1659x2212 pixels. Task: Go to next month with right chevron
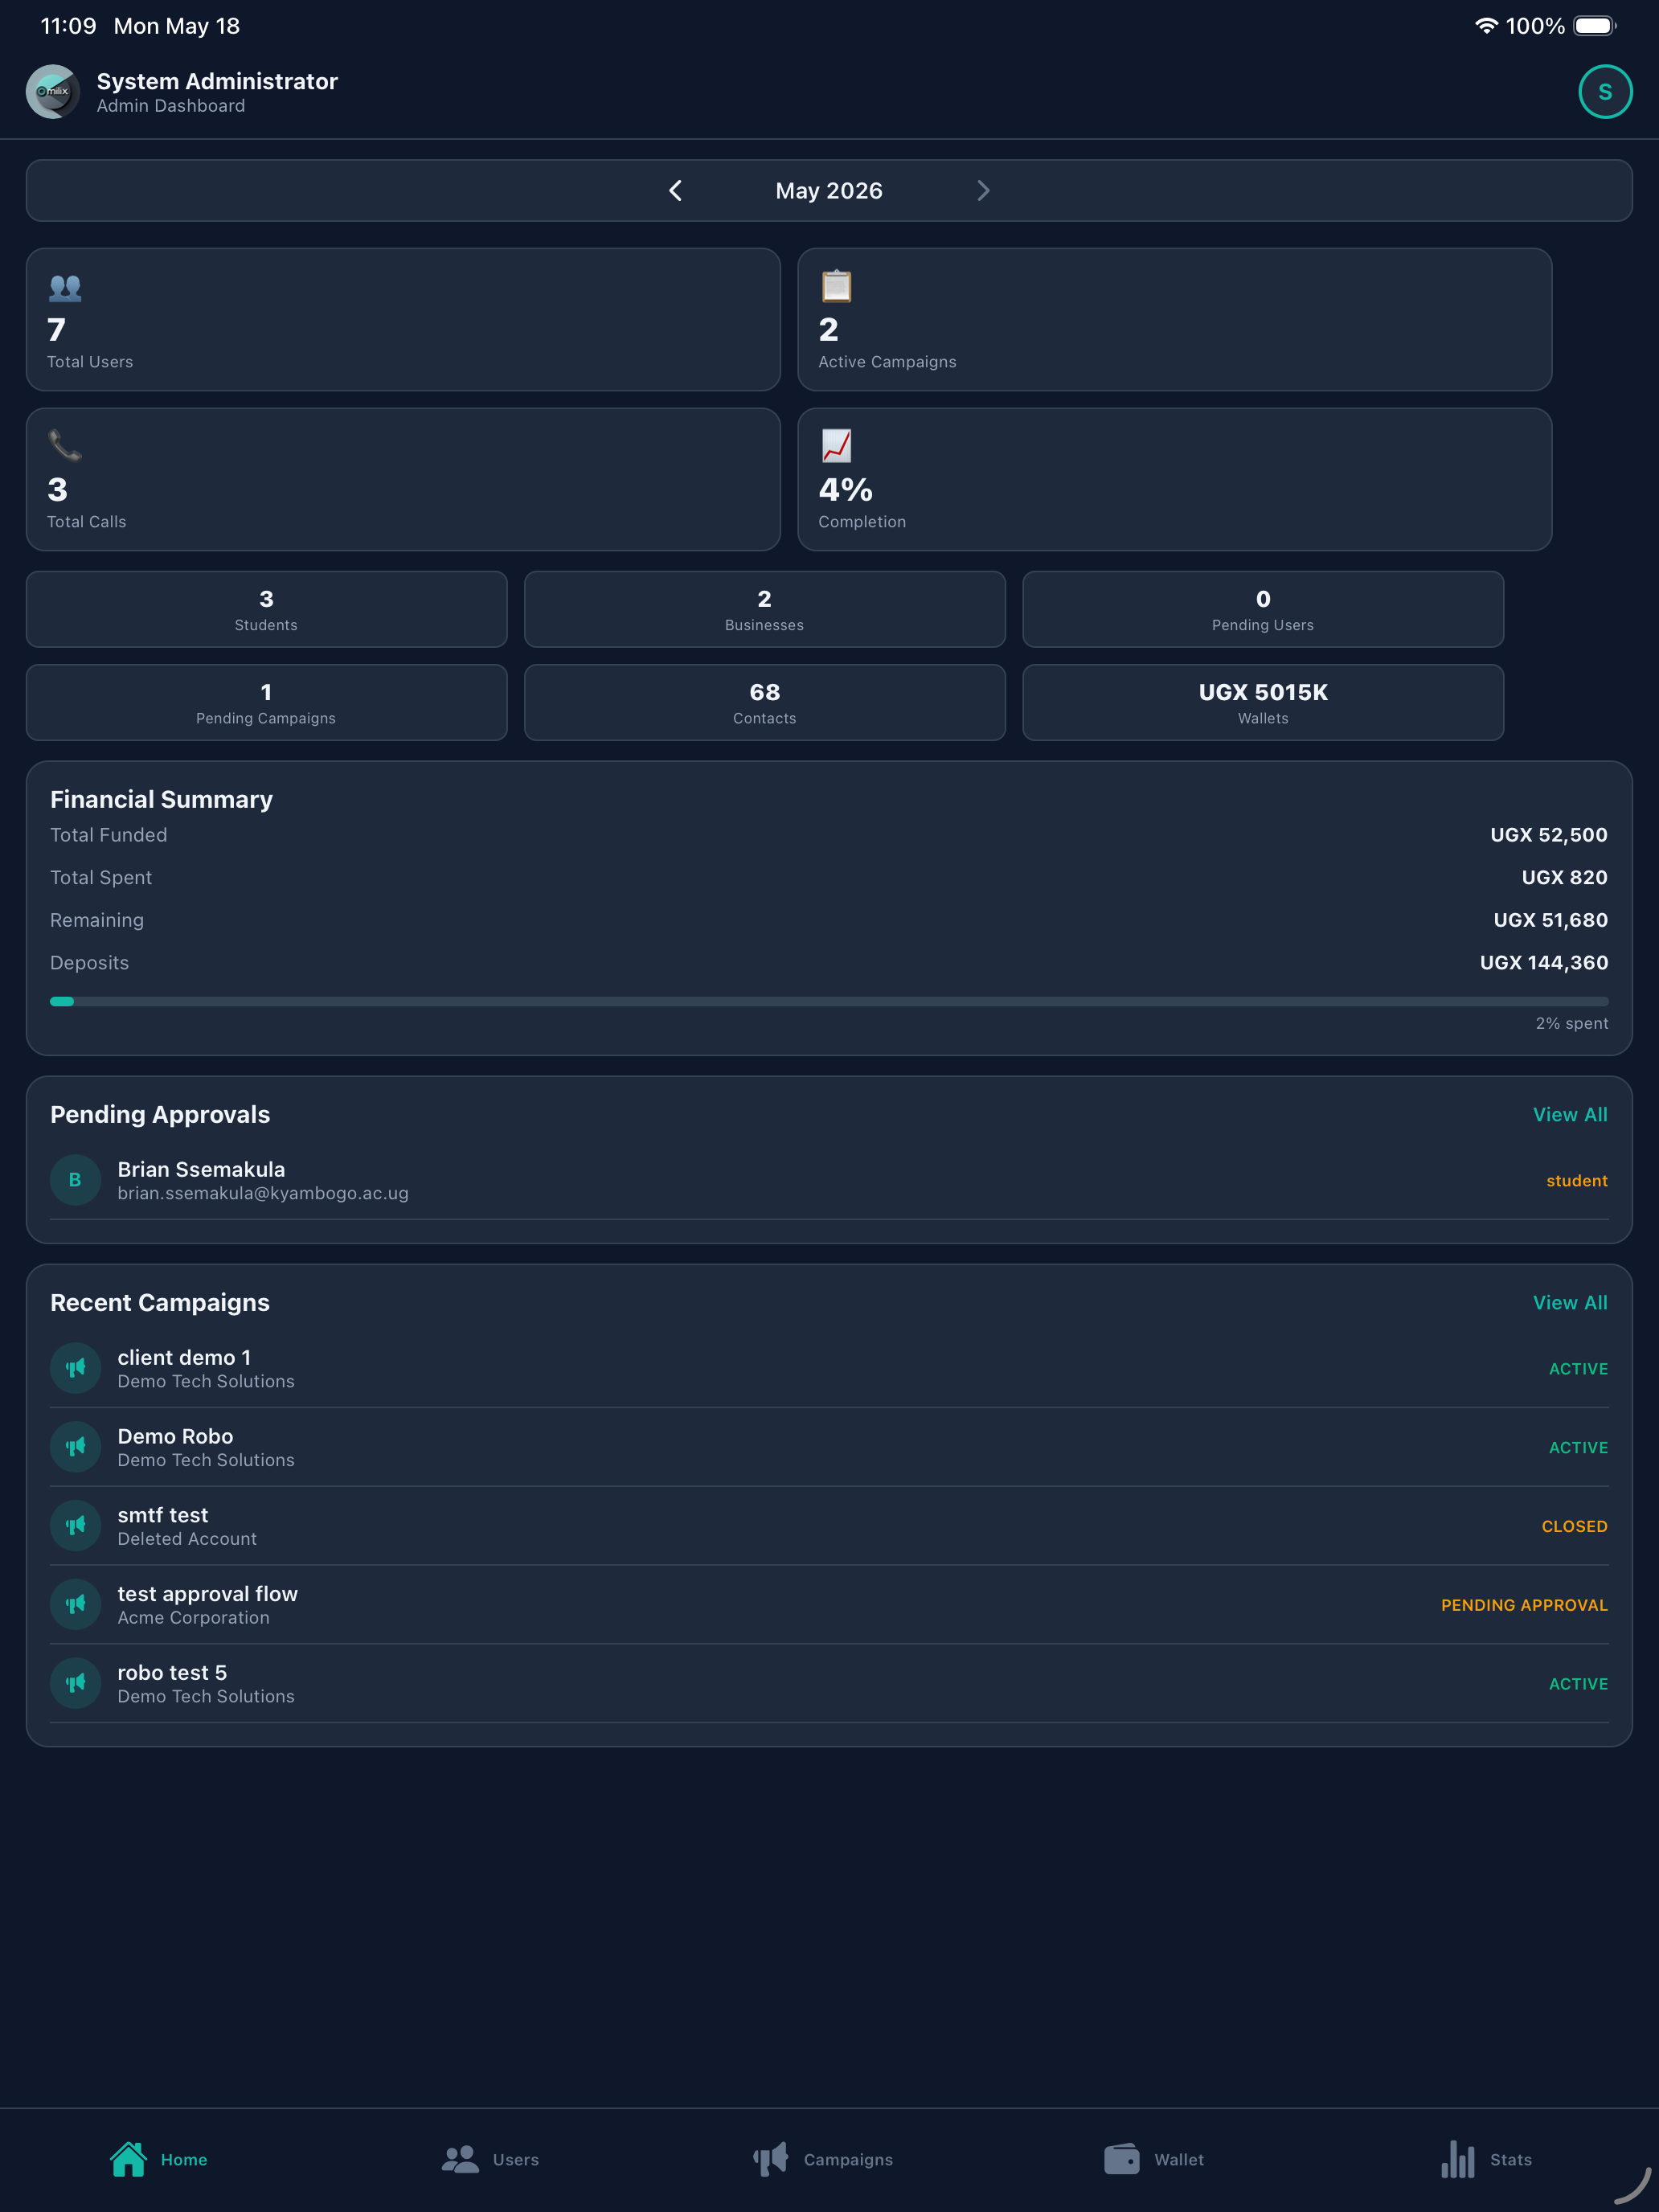pos(983,190)
